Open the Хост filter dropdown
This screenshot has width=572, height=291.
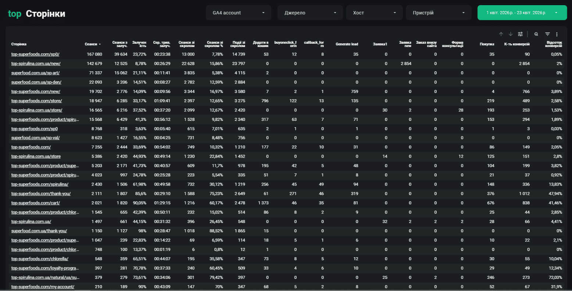375,12
